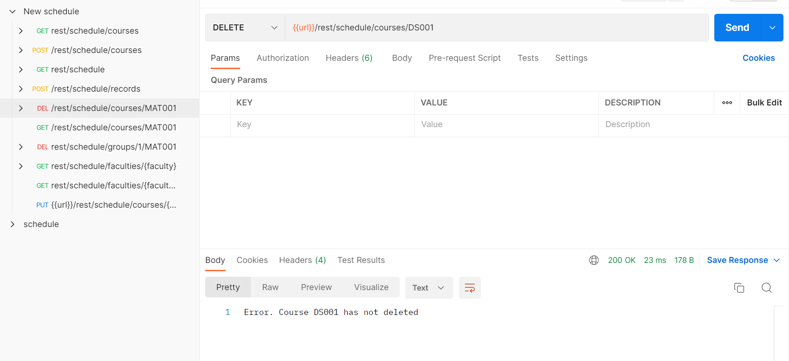This screenshot has width=789, height=361.
Task: Copy the response body with the copy icon
Action: tap(739, 288)
